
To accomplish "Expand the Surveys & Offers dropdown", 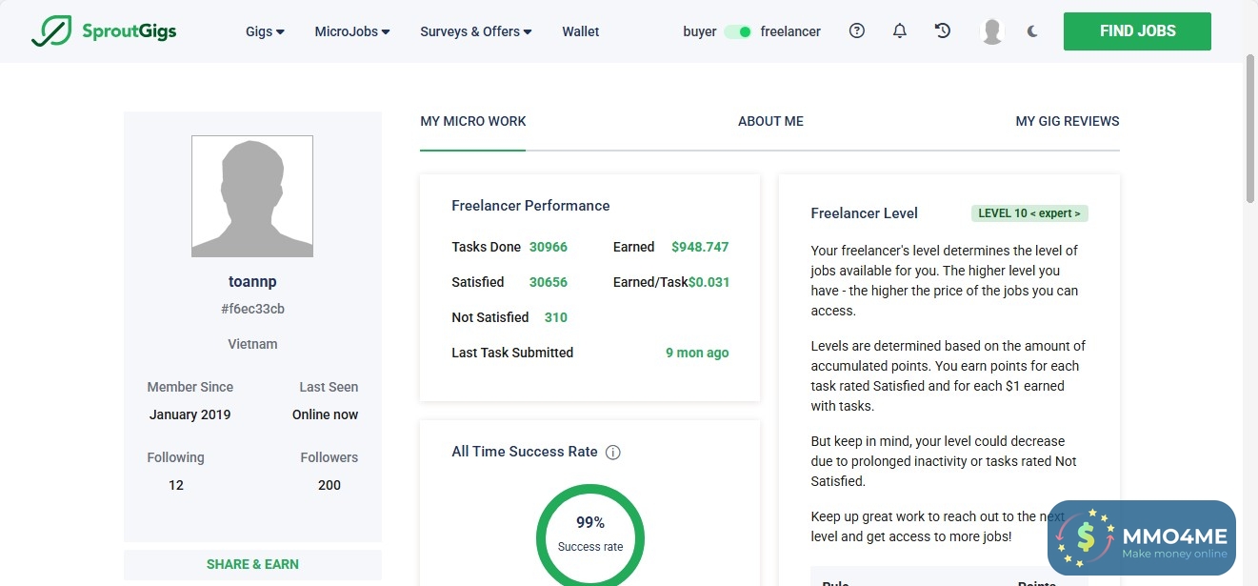I will 476,31.
